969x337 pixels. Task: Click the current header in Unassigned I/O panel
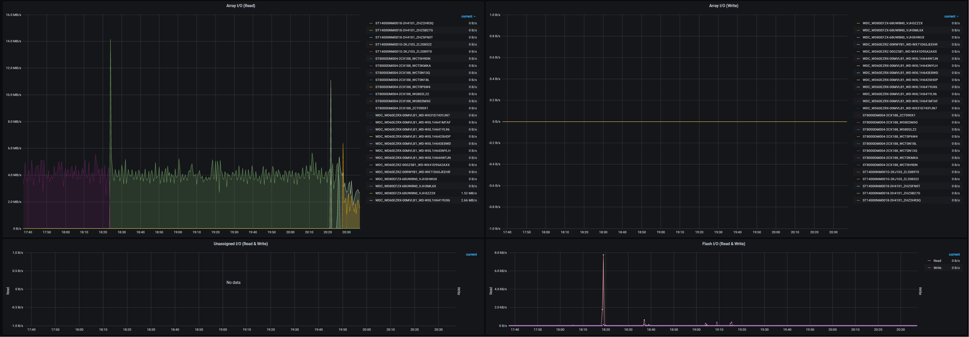pos(471,255)
